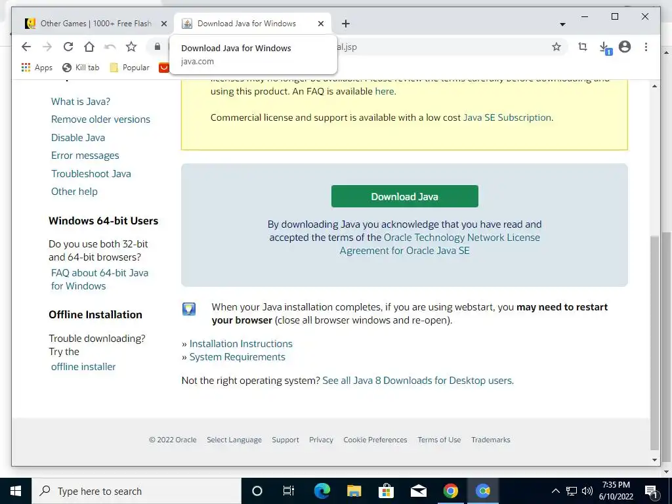The width and height of the screenshot is (672, 504).
Task: Open the notification center icon
Action: pos(650,491)
